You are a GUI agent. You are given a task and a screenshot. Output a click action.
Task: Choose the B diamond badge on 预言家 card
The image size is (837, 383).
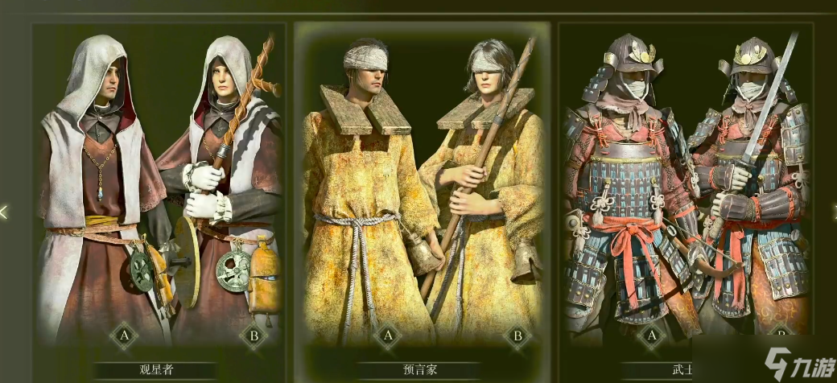pyautogui.click(x=517, y=336)
